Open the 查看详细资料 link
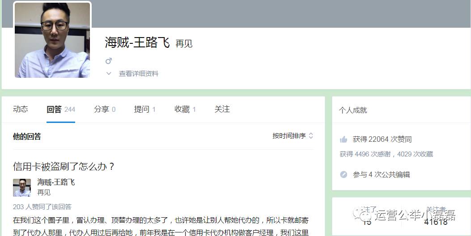This screenshot has width=471, height=236. (139, 74)
